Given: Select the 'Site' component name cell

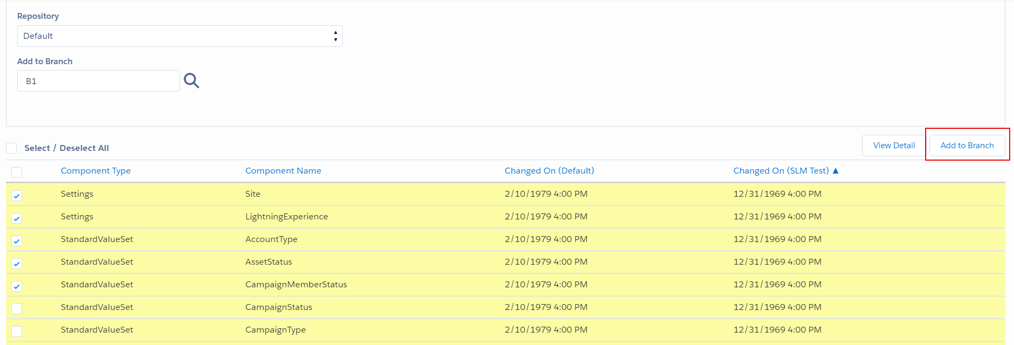Looking at the screenshot, I should pyautogui.click(x=253, y=194).
